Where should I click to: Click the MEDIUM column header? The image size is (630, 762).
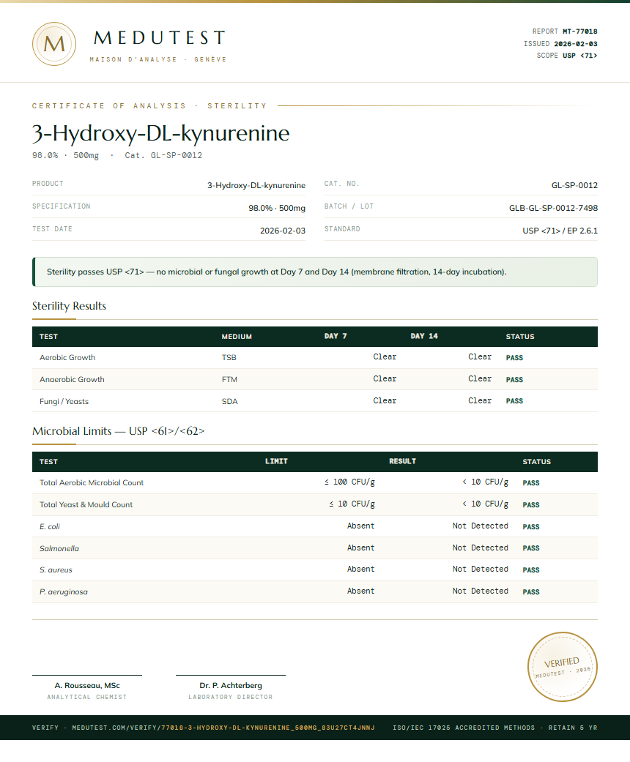(237, 337)
